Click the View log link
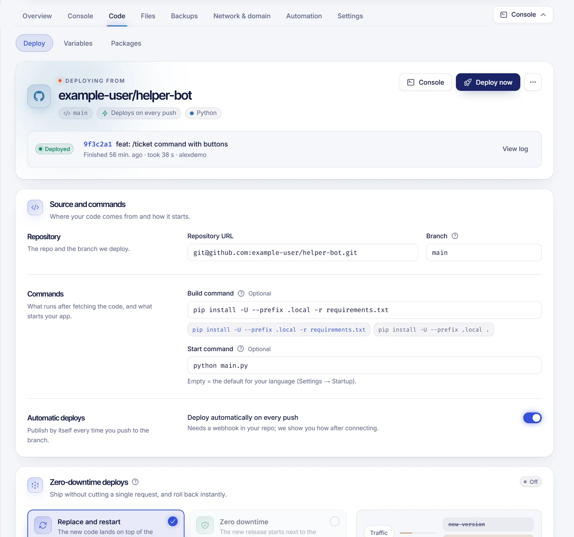574x537 pixels. click(515, 149)
